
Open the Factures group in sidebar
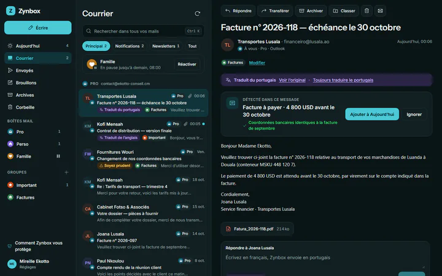click(x=38, y=197)
